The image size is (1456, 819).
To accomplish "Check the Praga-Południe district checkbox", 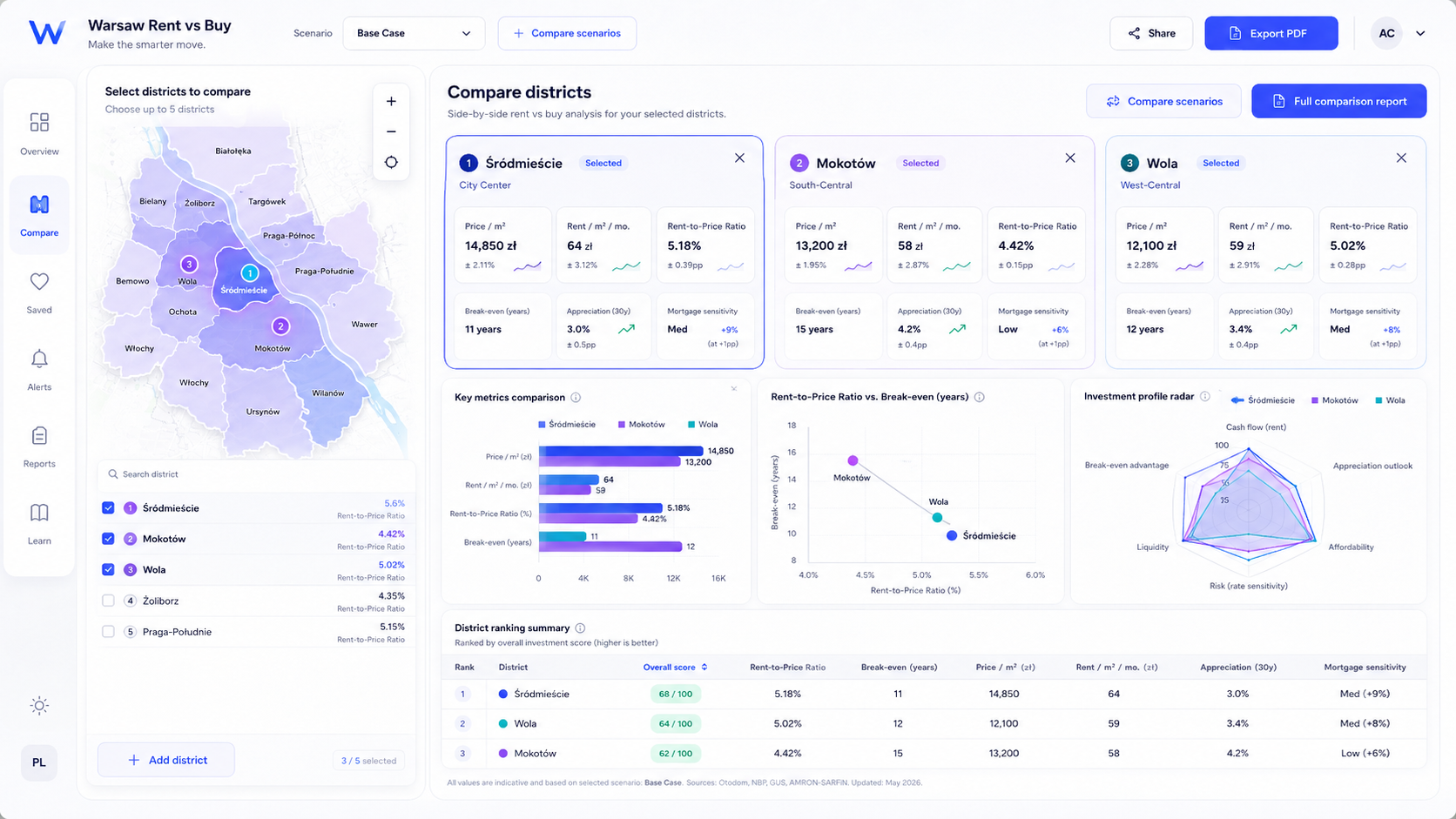I will coord(108,632).
